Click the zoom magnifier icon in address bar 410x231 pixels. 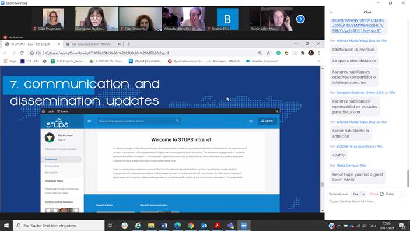(260, 53)
